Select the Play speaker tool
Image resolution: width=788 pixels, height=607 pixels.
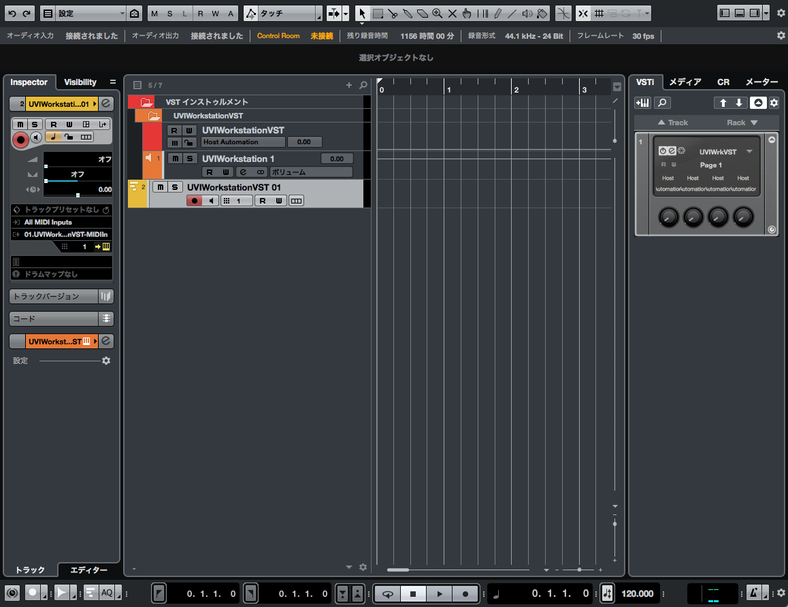527,14
